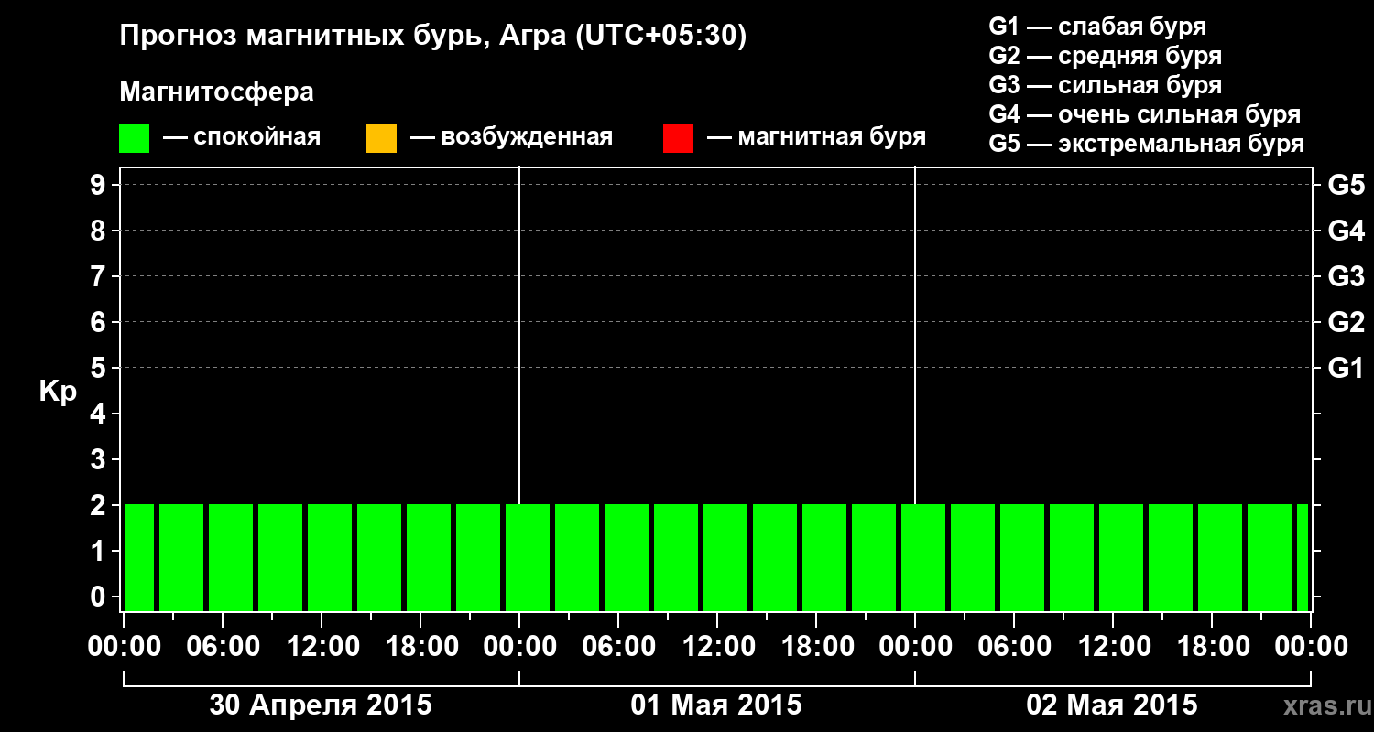Screen dimensions: 1374x732
Task: Click the 'G5' right axis label
Action: coord(1346,185)
